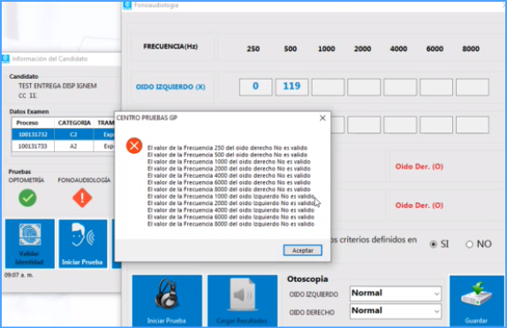Click the second-row 6000 Hz field

click(x=436, y=125)
